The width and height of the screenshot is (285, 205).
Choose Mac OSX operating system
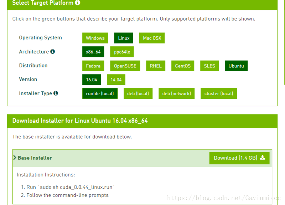[x=152, y=38]
